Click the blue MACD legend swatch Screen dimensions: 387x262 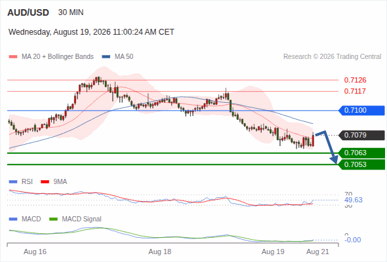click(x=13, y=219)
